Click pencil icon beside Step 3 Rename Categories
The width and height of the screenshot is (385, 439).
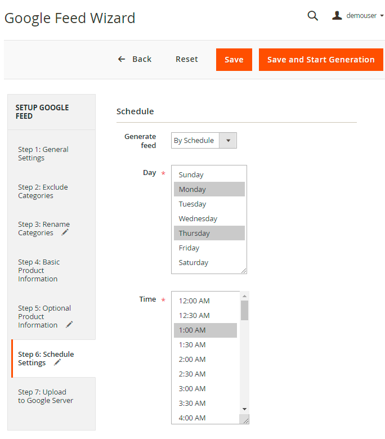pos(65,232)
